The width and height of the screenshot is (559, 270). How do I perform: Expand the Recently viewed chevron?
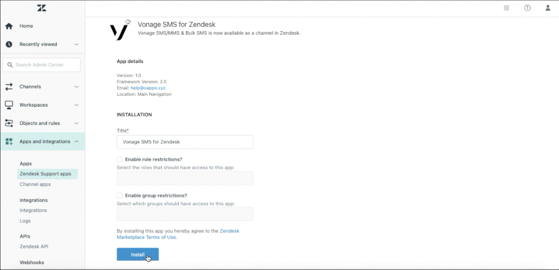pyautogui.click(x=76, y=44)
